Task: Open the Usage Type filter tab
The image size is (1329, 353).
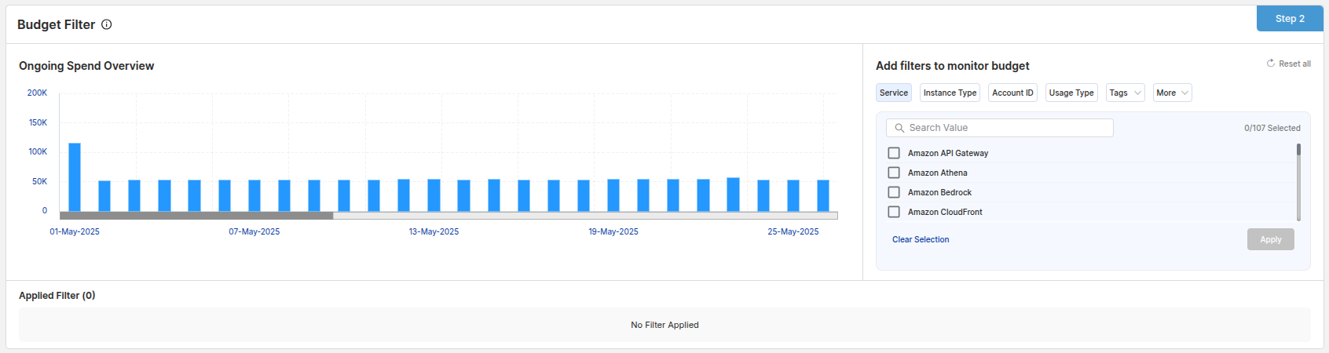Action: [x=1071, y=93]
